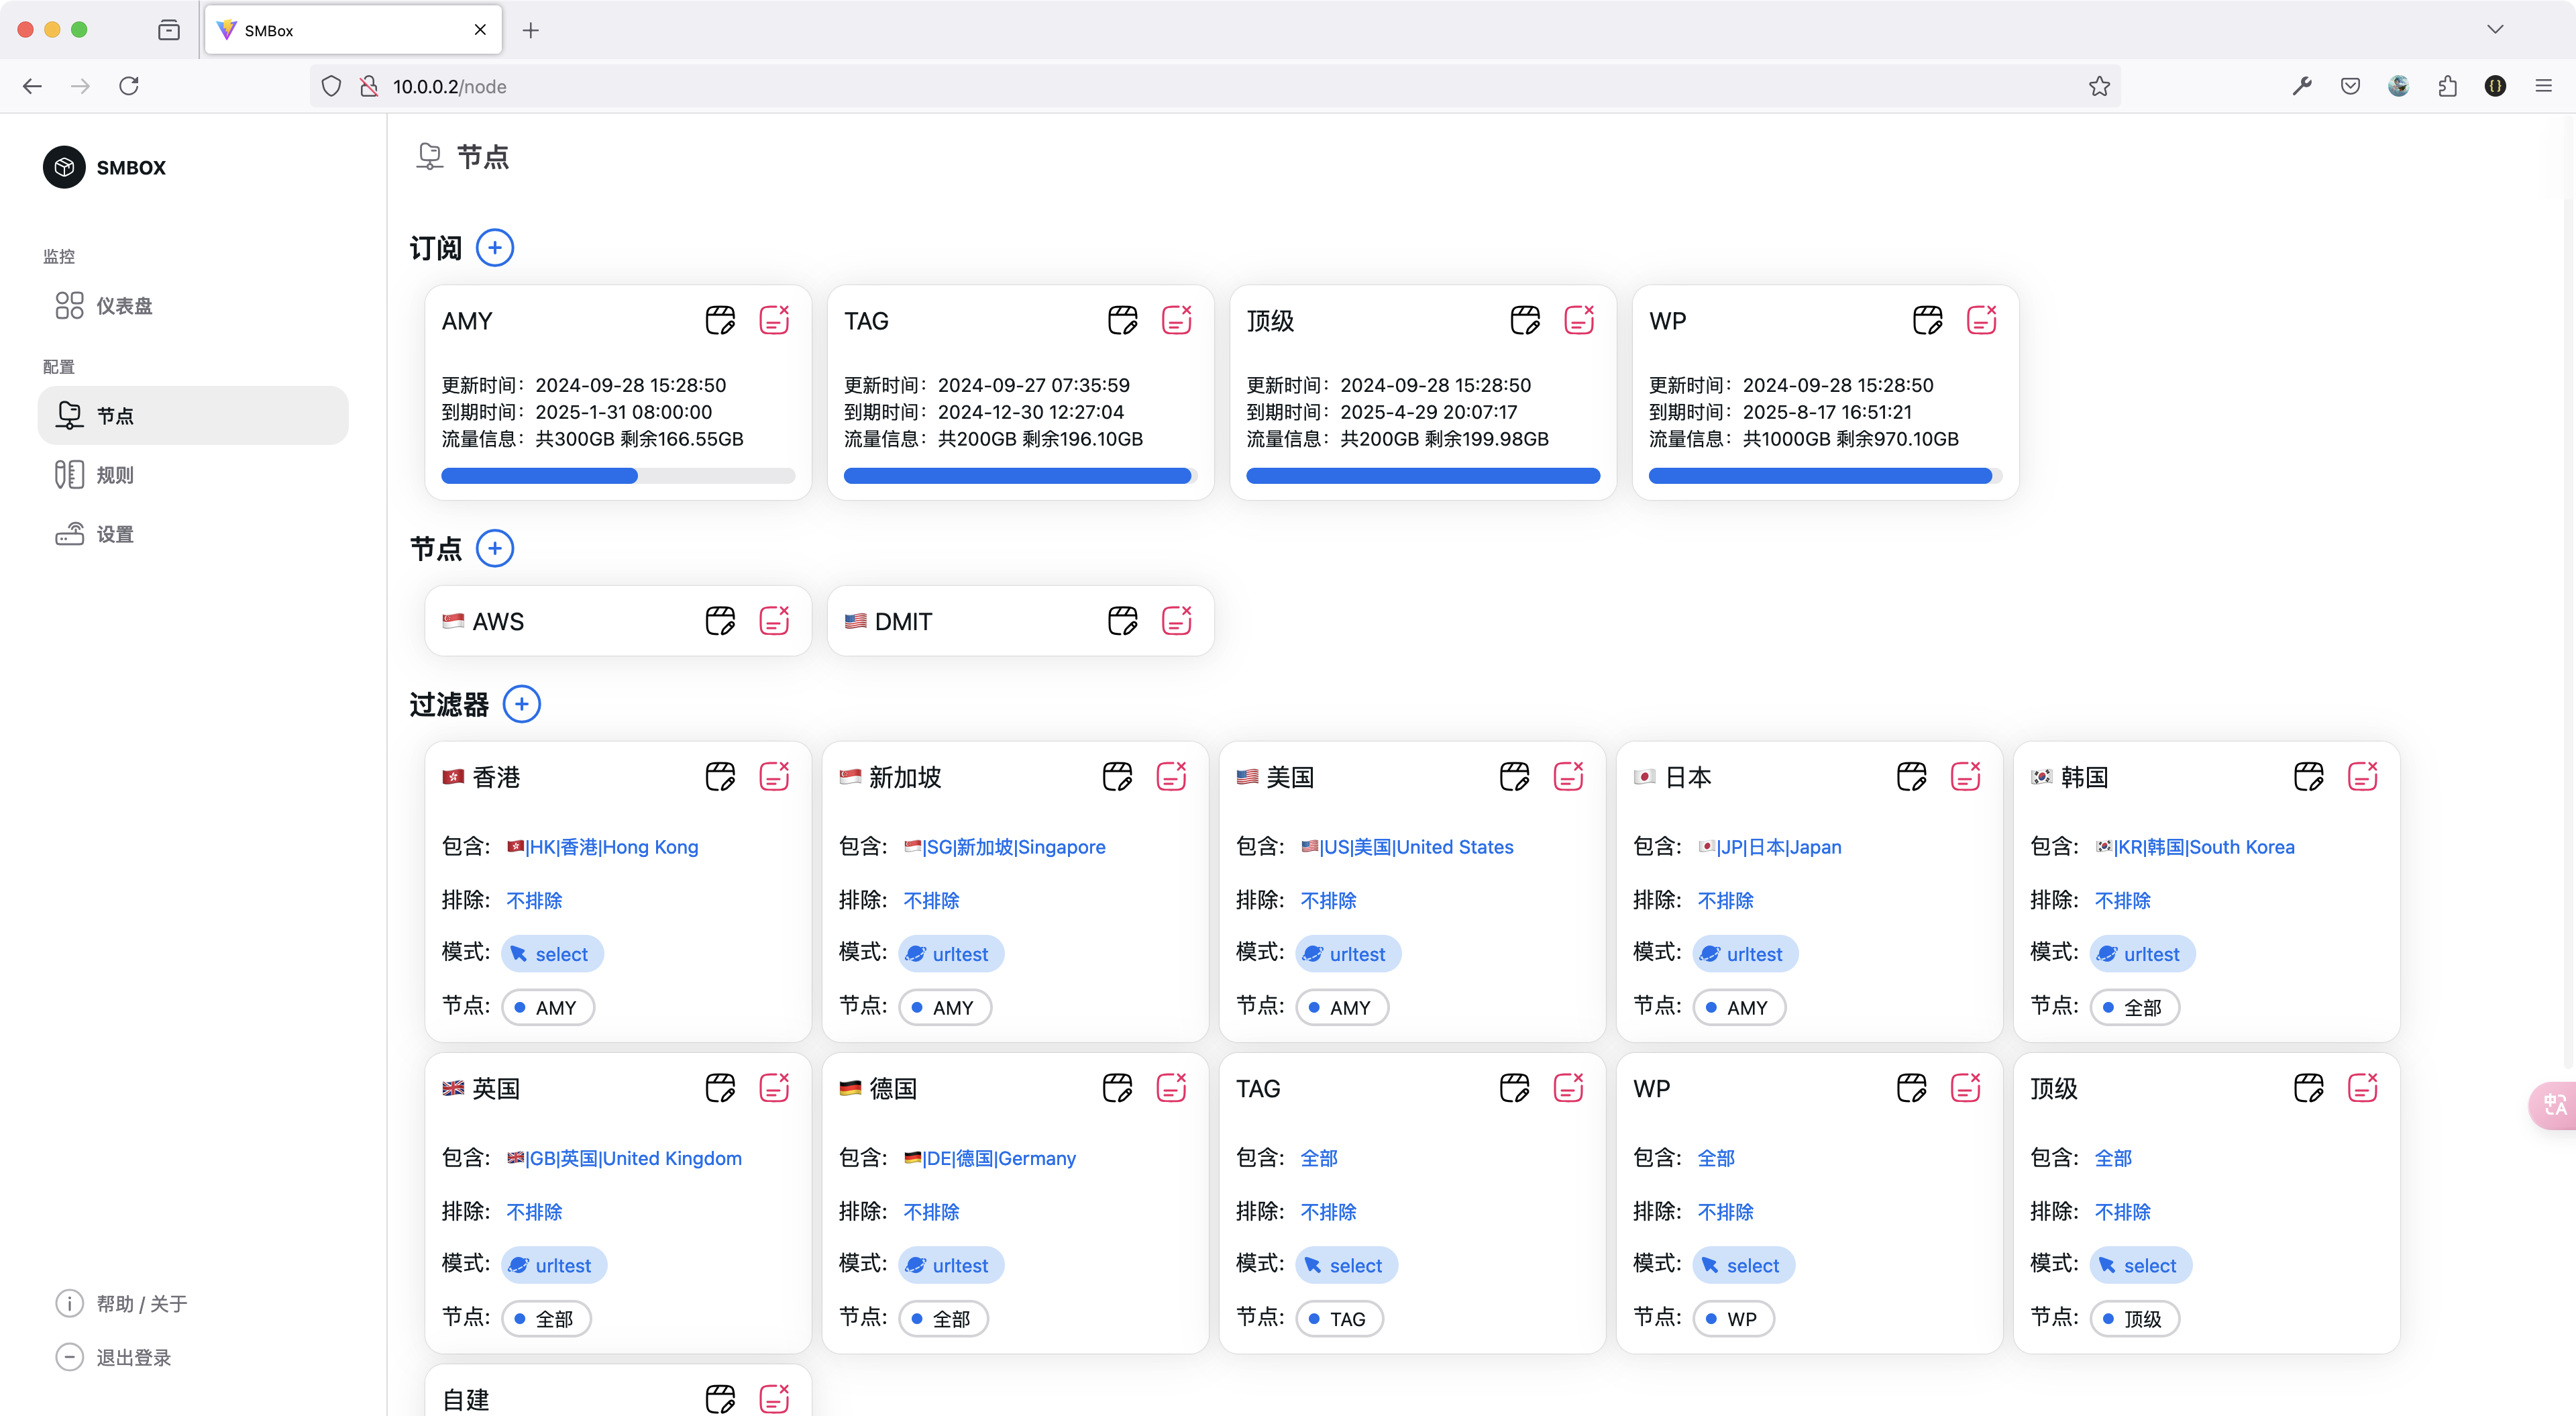This screenshot has width=2576, height=1416.
Task: Delete the 德国 filter
Action: 1171,1088
